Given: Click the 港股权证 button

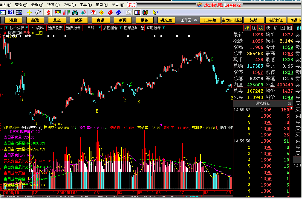Looking at the screenshot, I should pos(275,20).
